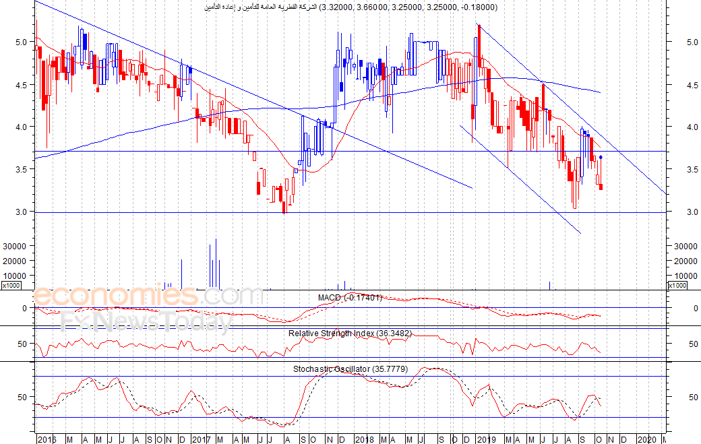Click the x1000 volume scale label on left

[x=10, y=286]
